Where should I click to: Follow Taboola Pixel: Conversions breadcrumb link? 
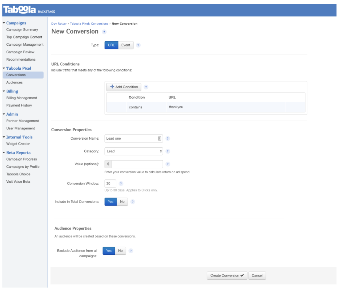point(89,24)
